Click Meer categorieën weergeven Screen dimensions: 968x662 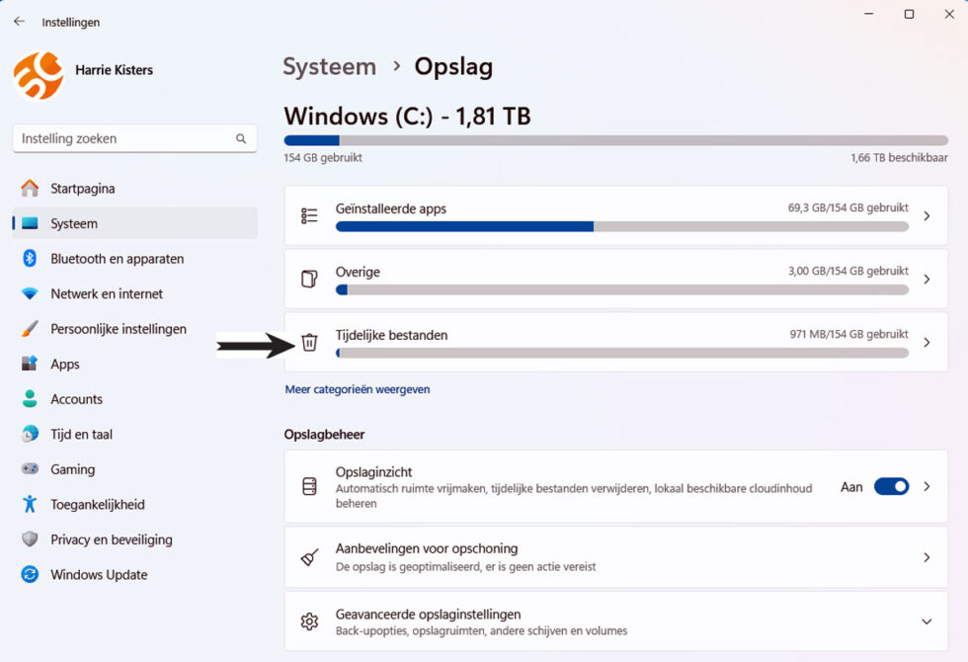point(358,389)
